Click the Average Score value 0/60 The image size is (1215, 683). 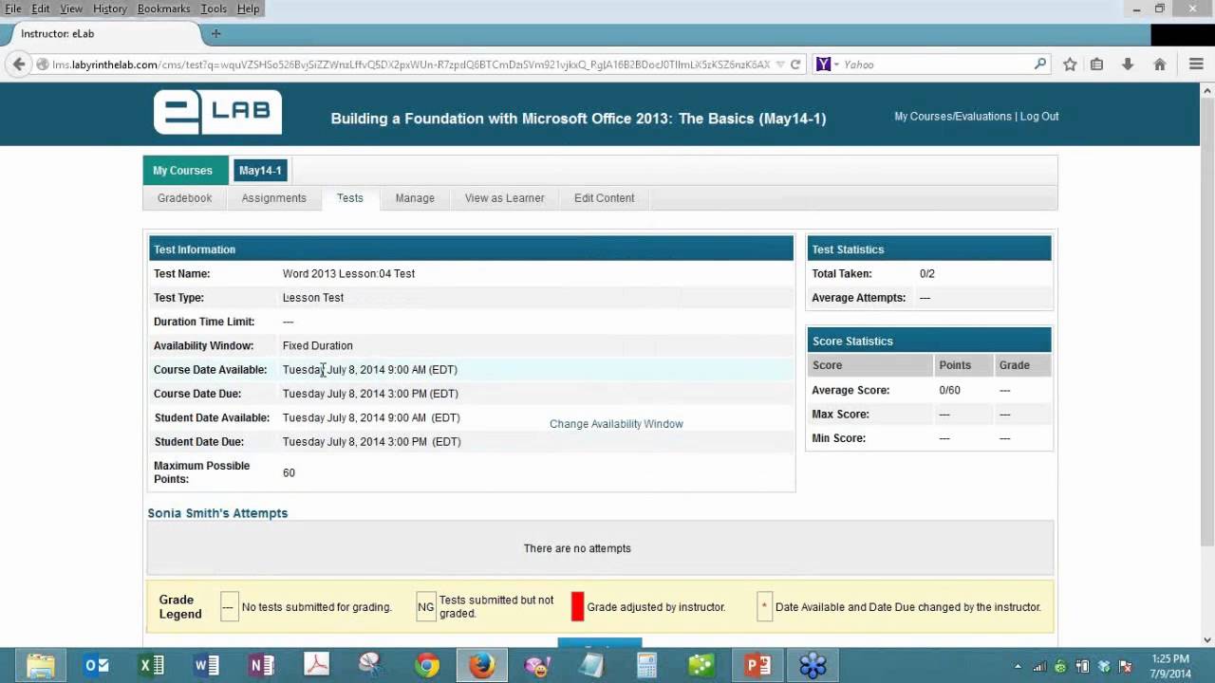point(949,391)
